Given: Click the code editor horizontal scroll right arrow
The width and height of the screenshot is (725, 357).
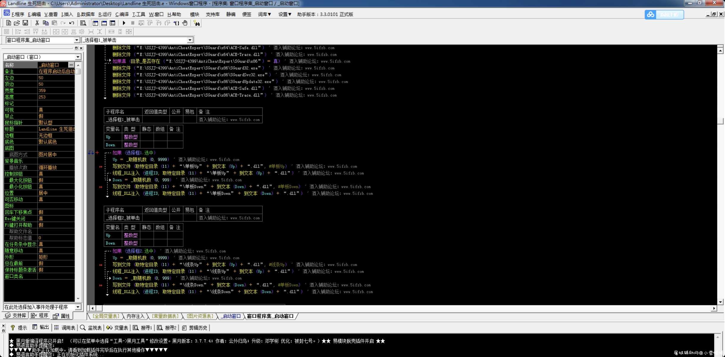Looking at the screenshot, I should pos(714,308).
